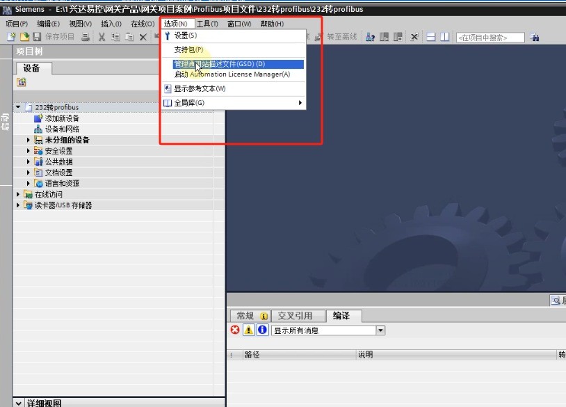The width and height of the screenshot is (566, 407).
Task: Click the wrench icon beside 设置(S)
Action: click(167, 35)
